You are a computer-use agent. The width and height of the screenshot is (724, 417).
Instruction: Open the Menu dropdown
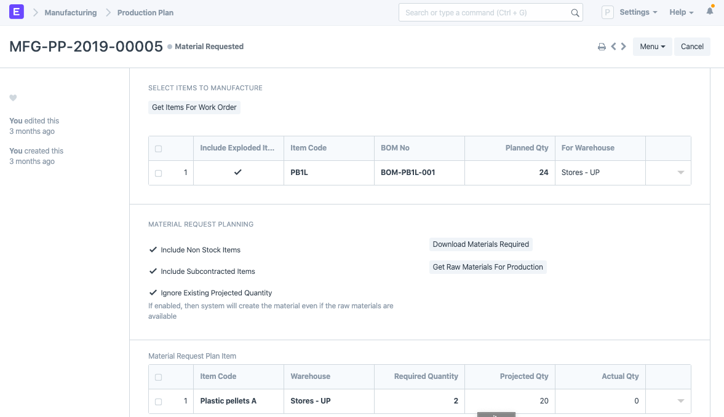click(x=652, y=46)
